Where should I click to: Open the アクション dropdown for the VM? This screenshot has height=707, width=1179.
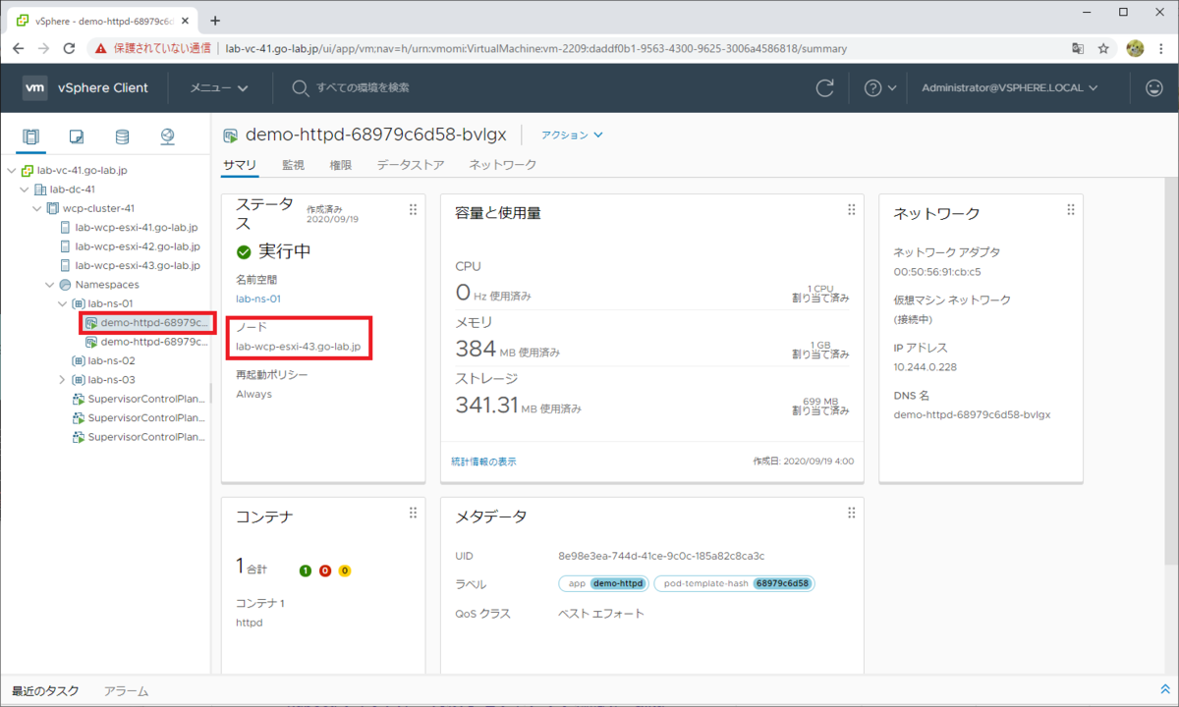coord(570,136)
